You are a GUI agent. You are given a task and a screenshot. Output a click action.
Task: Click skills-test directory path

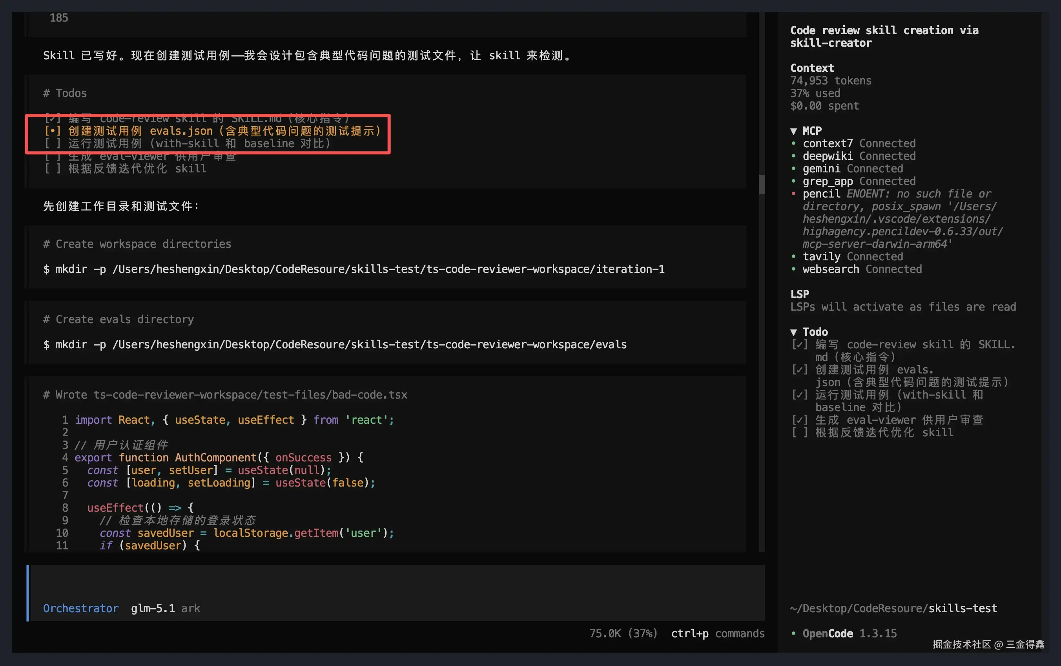click(963, 608)
